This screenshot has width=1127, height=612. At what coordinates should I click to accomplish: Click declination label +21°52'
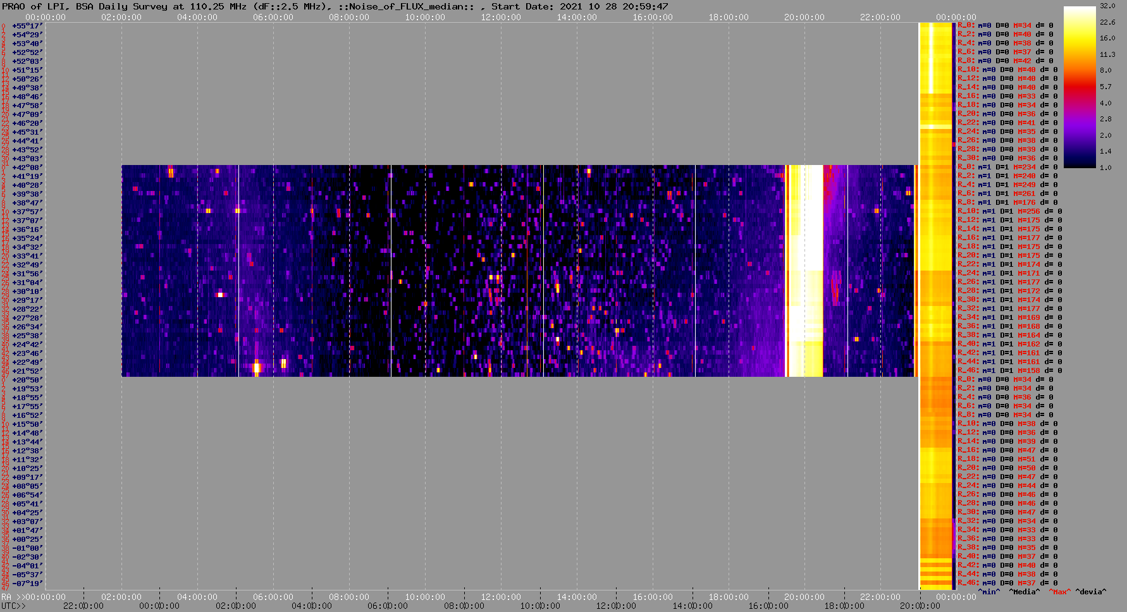pyautogui.click(x=27, y=371)
